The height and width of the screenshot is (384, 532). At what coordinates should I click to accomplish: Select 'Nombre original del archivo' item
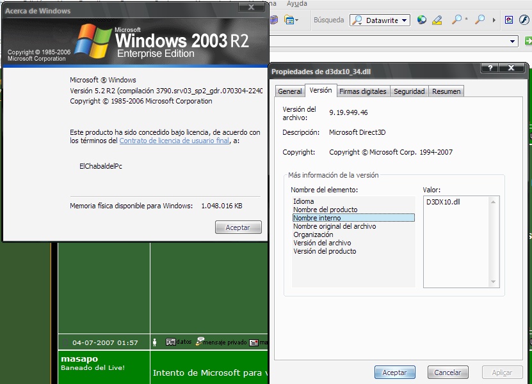point(353,226)
